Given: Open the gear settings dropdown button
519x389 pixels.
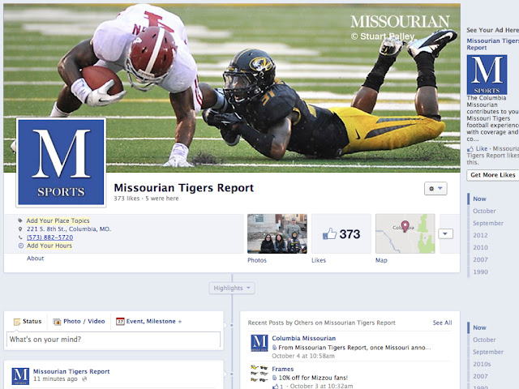Looking at the screenshot, I should pos(435,189).
